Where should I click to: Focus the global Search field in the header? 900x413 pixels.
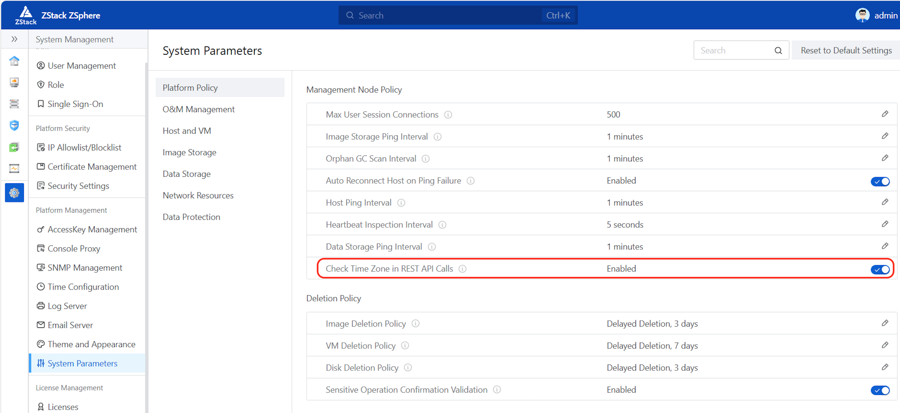coord(447,15)
